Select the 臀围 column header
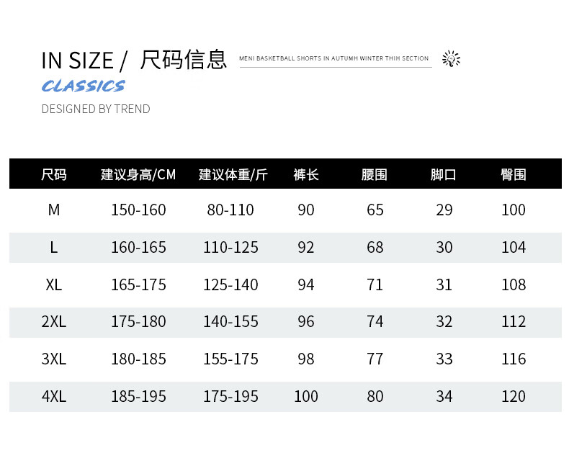Screen dimensions: 569x453 pos(513,174)
